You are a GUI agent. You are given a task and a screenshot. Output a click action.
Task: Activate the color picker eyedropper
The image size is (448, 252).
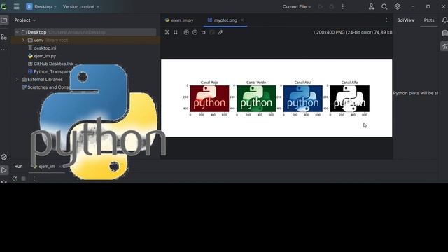[220, 32]
